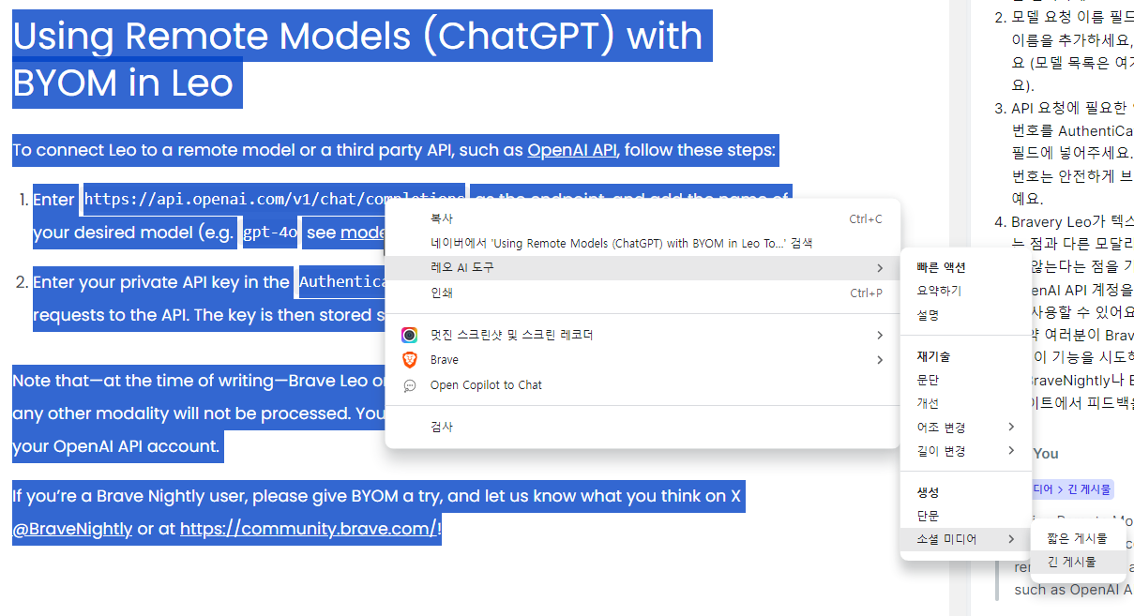This screenshot has height=616, width=1134.
Task: Expand the 소셜 미디어 submenu arrow
Action: click(1011, 539)
